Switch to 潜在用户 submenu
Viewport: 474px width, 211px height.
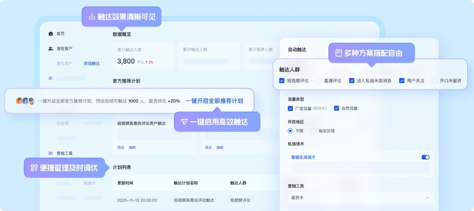64,64
